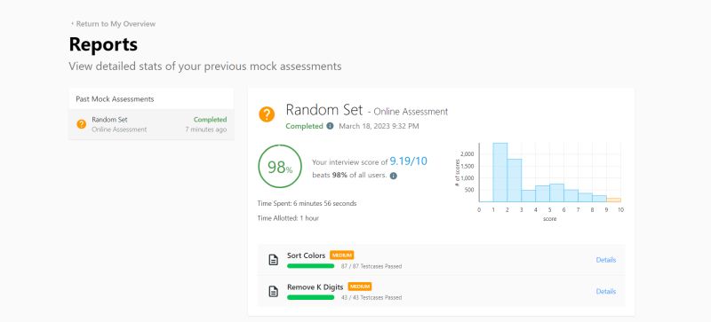711x322 pixels.
Task: Click the orange question mark icon beside Random Set title
Action: (x=267, y=114)
